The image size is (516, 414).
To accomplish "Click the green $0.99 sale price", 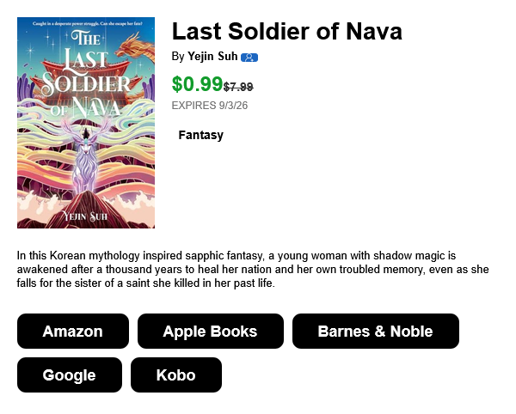I will click(x=197, y=84).
